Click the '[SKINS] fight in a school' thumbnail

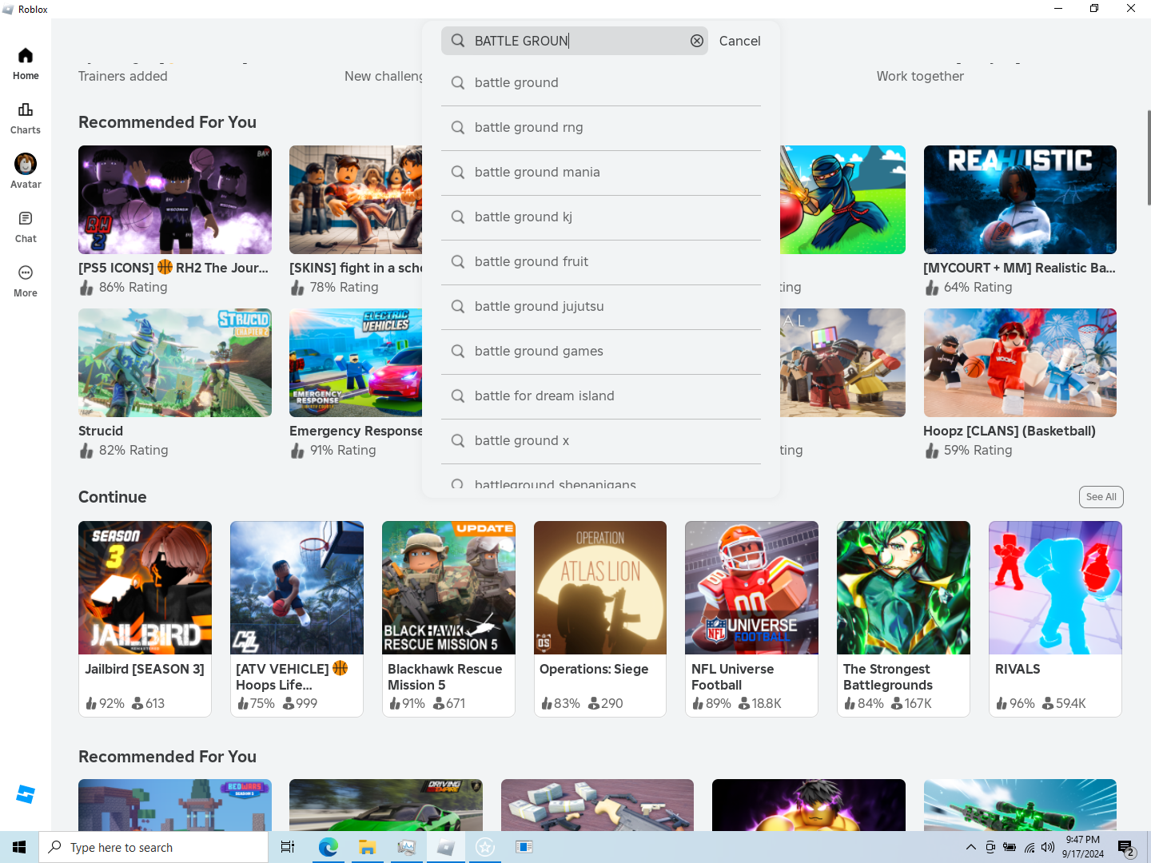356,200
